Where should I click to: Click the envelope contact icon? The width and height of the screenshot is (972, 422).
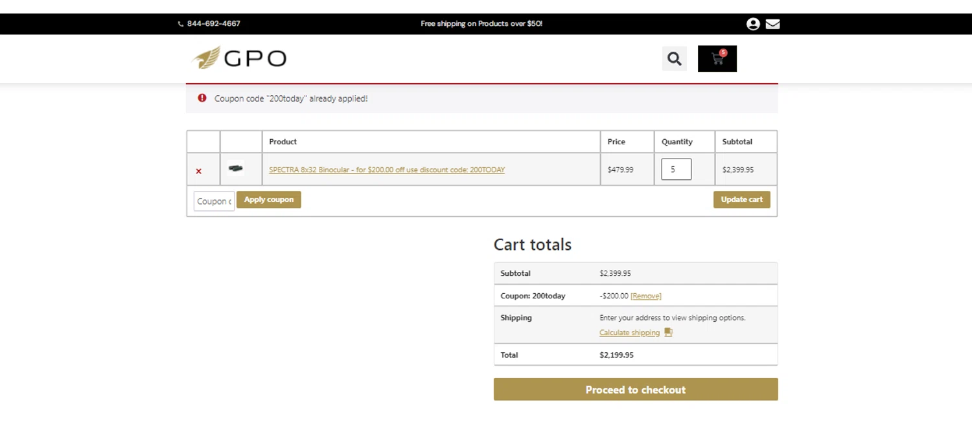(772, 24)
